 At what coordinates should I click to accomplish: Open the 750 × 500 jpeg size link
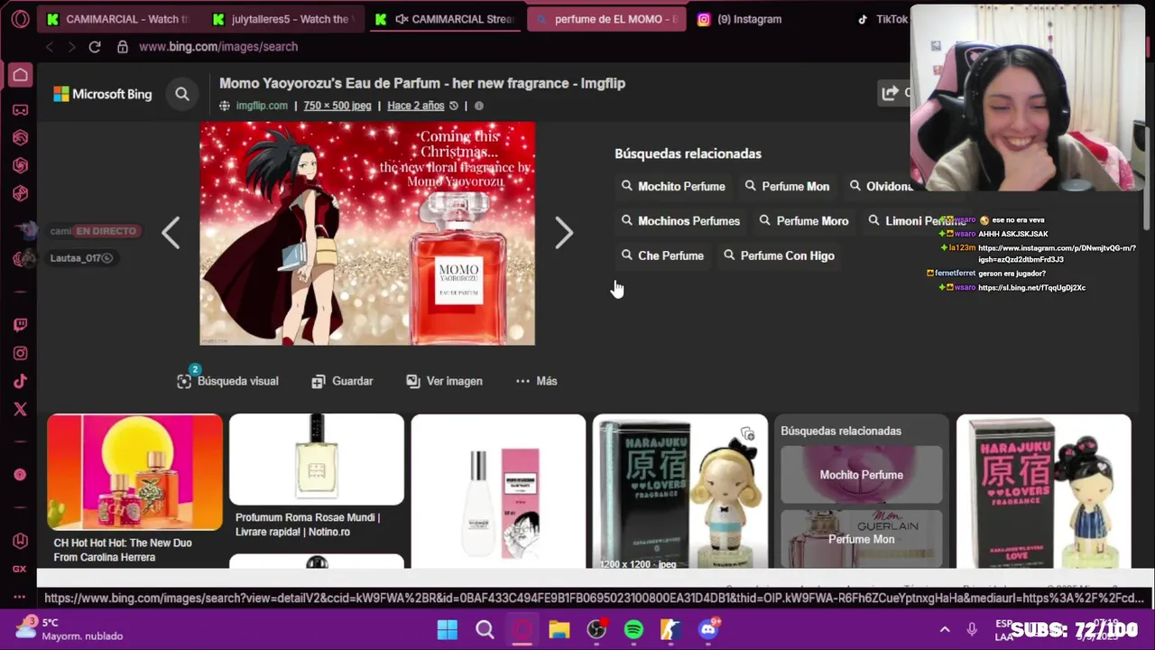pyautogui.click(x=337, y=106)
